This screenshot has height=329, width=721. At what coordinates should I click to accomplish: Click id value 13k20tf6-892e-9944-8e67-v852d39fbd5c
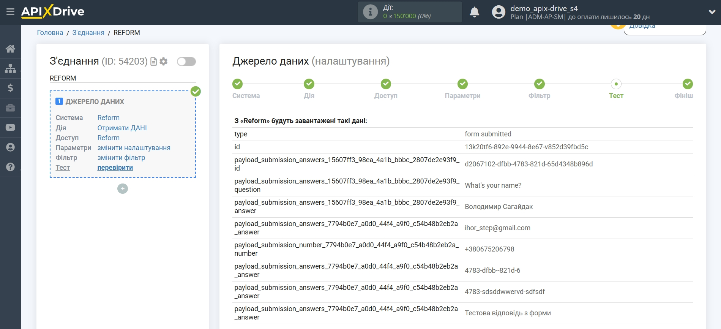pos(527,147)
